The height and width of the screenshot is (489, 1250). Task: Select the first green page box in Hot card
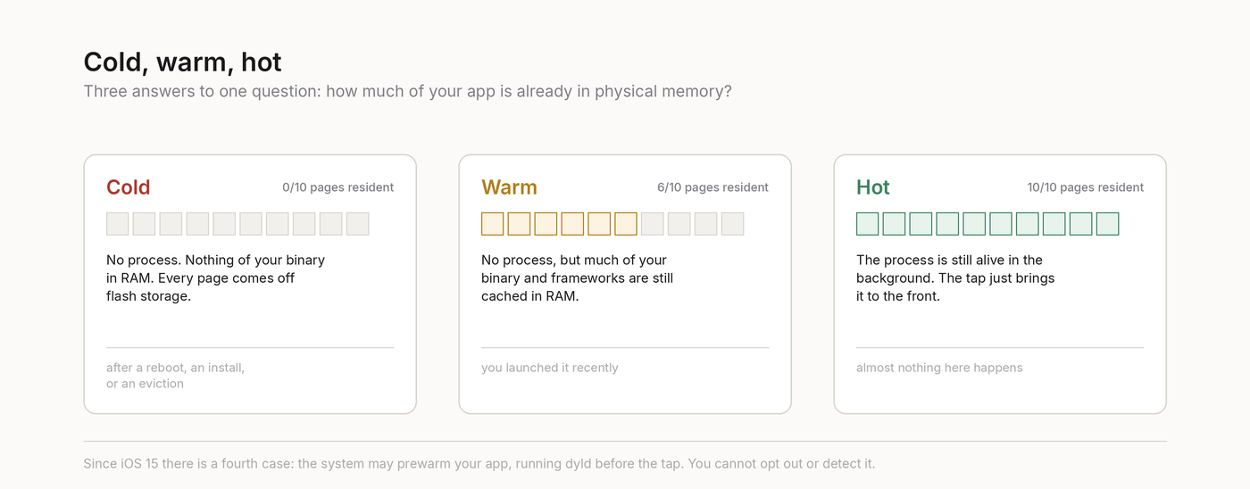coord(868,224)
